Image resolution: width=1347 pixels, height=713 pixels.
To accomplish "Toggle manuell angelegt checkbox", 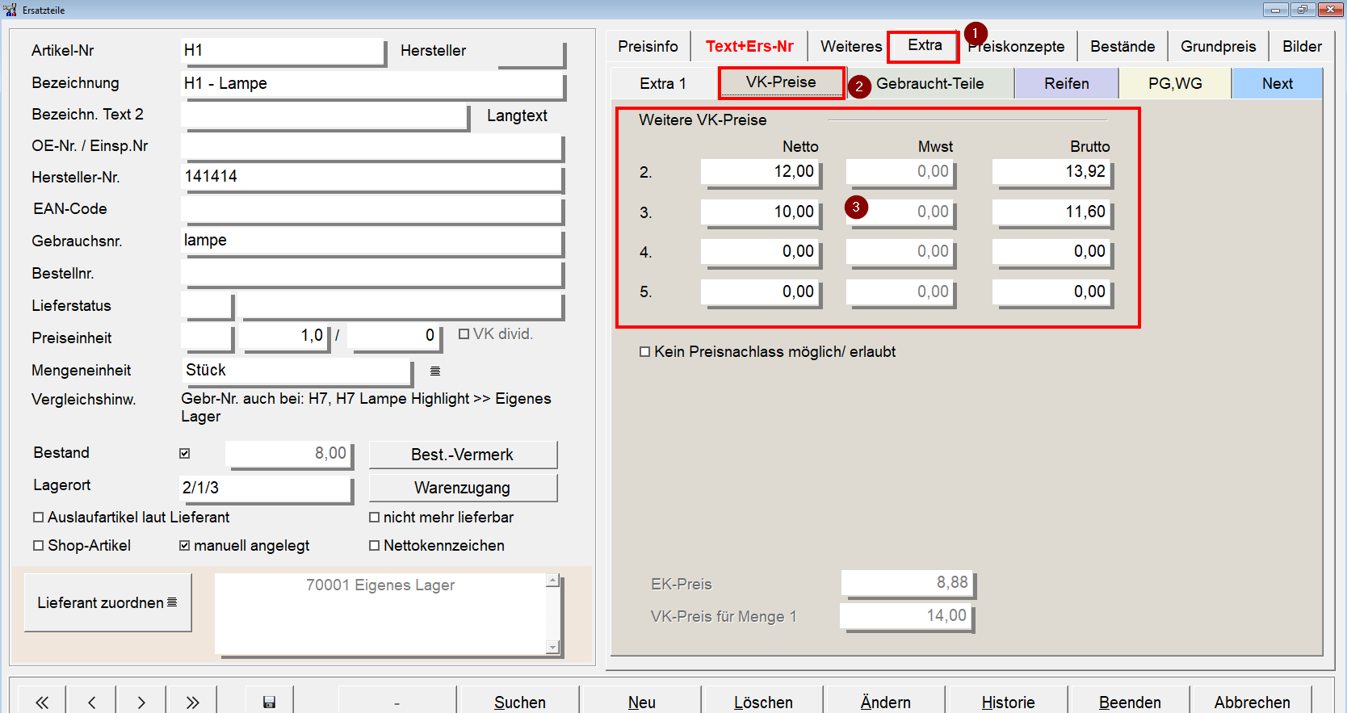I will point(184,545).
